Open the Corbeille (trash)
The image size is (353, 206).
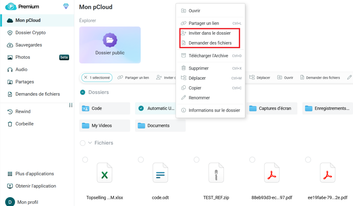(x=24, y=124)
